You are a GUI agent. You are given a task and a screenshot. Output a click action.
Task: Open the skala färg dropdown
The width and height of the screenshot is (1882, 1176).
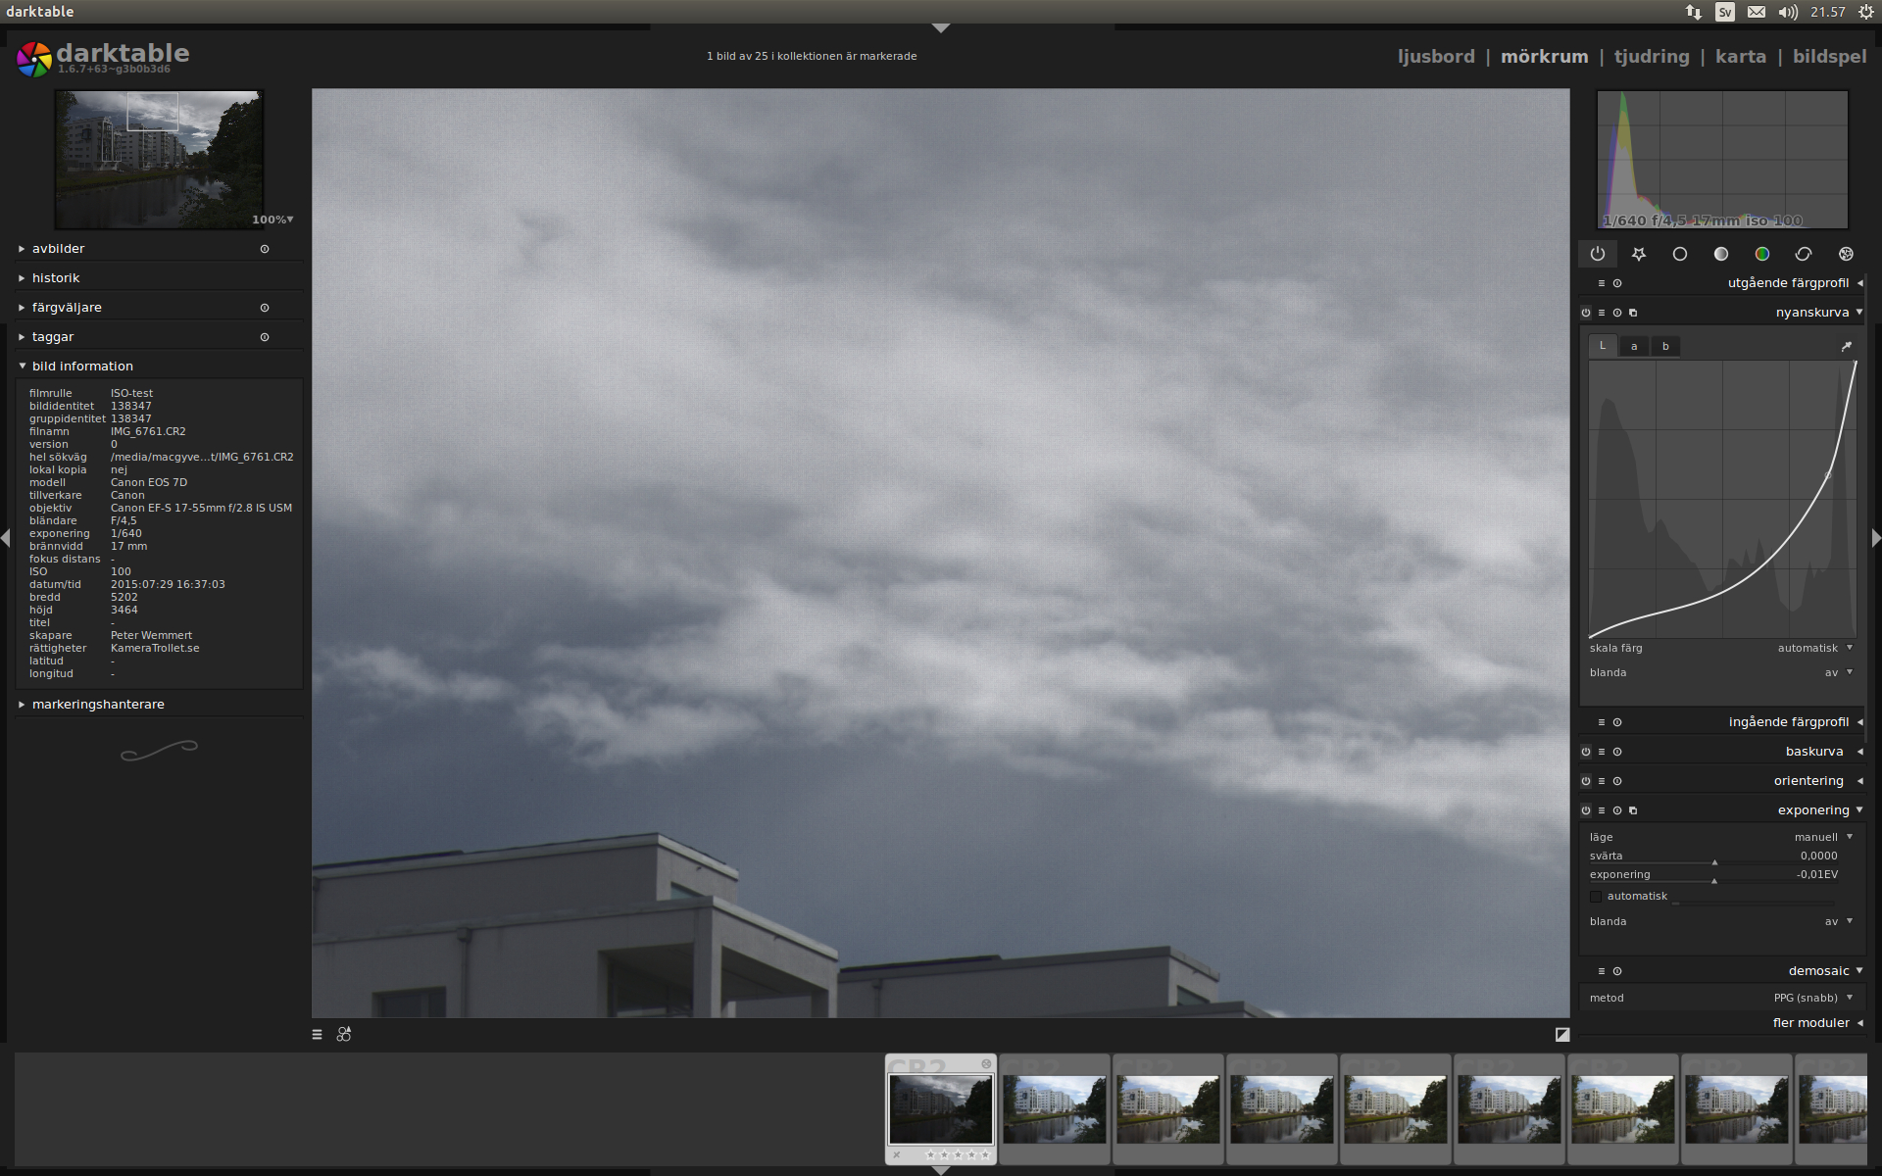point(1815,648)
